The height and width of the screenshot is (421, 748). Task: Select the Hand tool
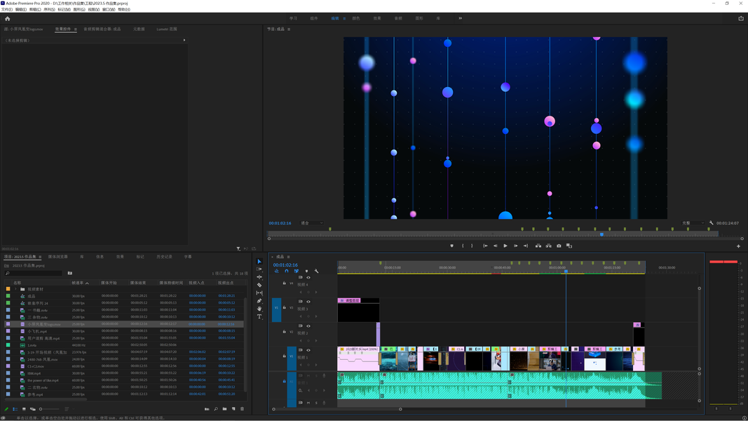pyautogui.click(x=259, y=309)
